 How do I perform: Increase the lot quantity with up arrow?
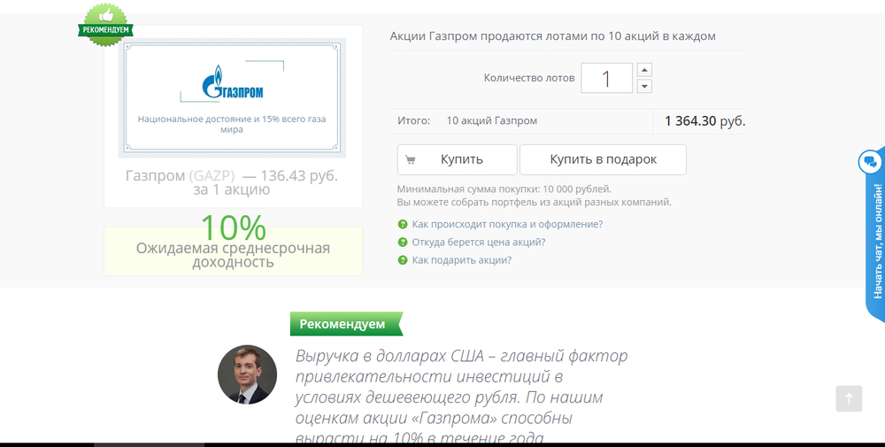coord(644,70)
